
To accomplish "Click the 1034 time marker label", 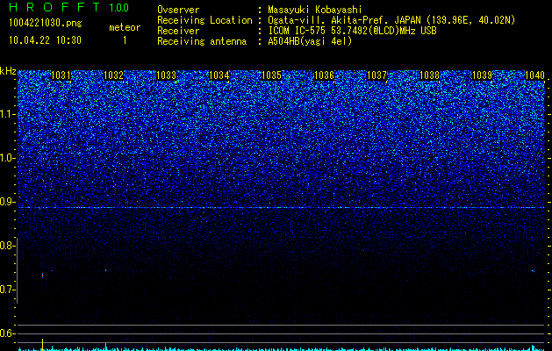I will (x=219, y=75).
